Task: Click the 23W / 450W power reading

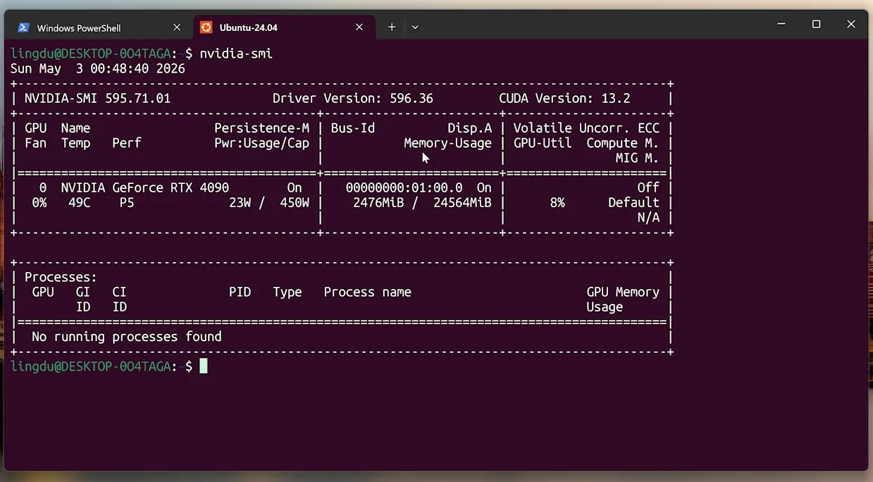Action: (269, 202)
